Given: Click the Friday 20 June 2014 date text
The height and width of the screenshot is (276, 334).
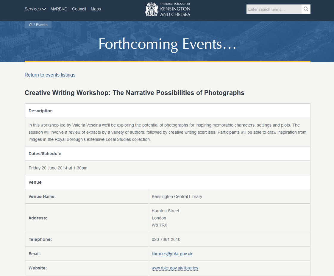Looking at the screenshot, I should (x=58, y=168).
